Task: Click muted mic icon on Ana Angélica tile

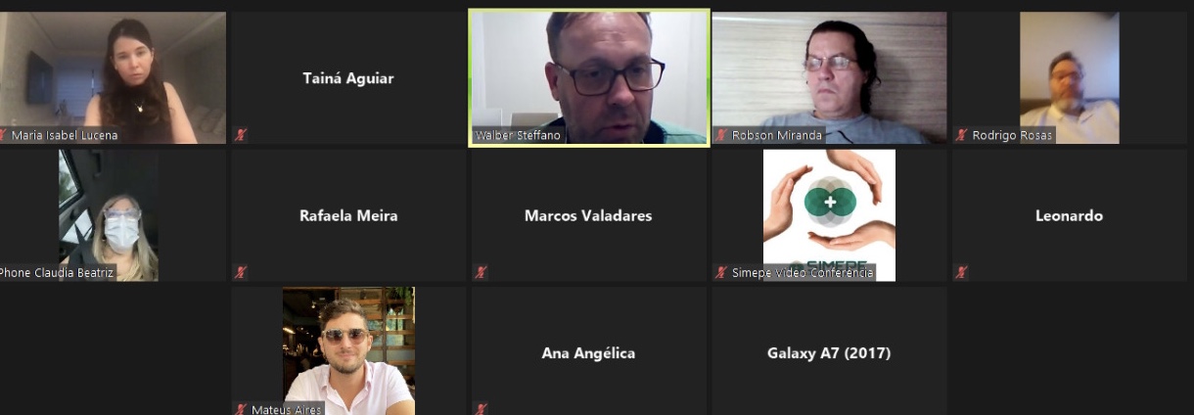Action: (481, 409)
